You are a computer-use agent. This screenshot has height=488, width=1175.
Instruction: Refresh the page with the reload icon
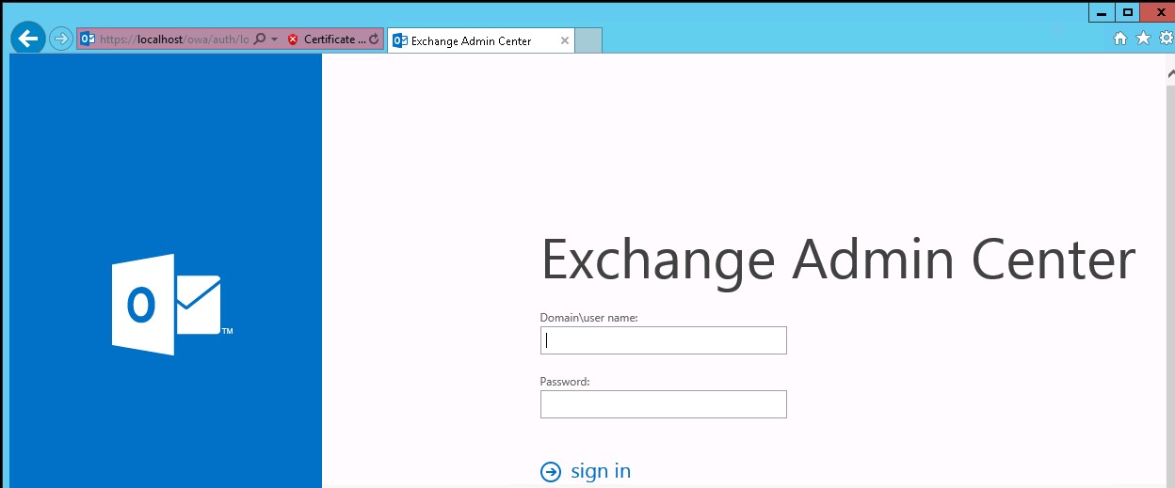[375, 39]
